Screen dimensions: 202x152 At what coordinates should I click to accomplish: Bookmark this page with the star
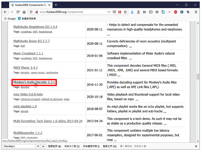(x=125, y=12)
